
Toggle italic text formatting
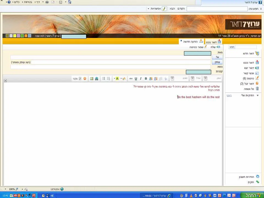click(x=141, y=79)
